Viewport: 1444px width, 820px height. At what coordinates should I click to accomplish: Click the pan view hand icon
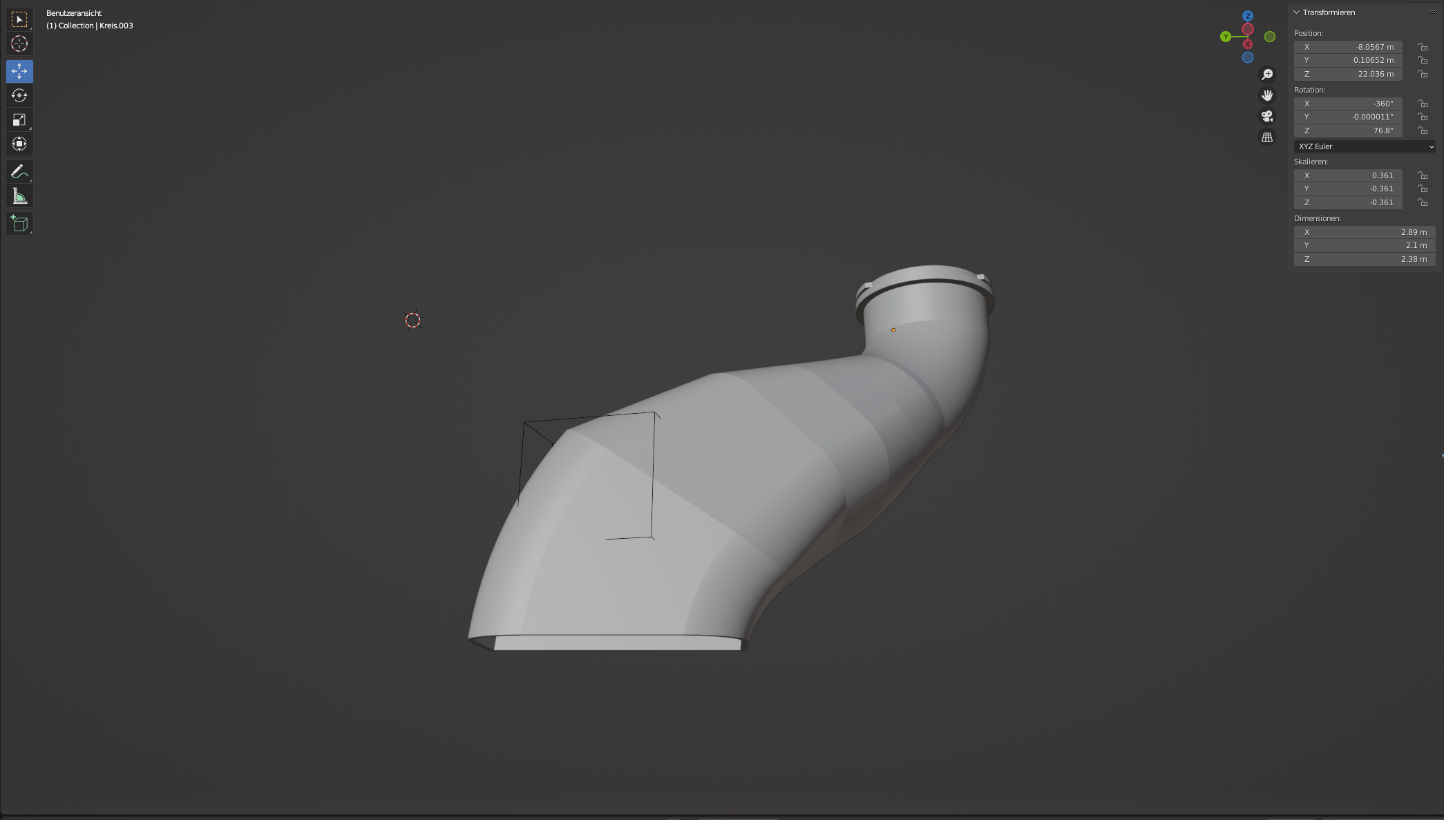(x=1267, y=95)
